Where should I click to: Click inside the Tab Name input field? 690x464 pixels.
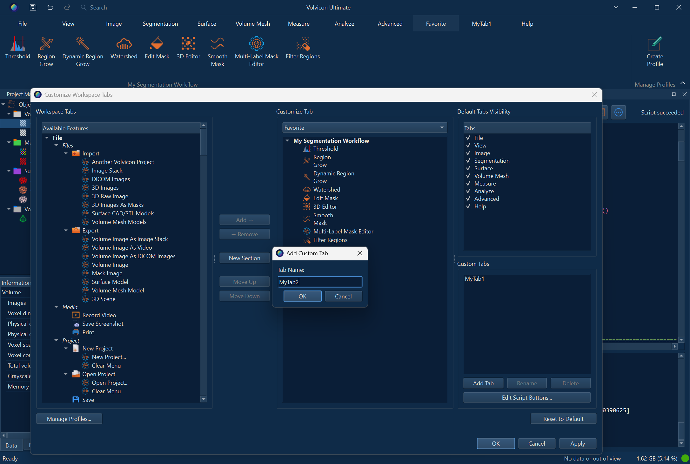pyautogui.click(x=320, y=282)
